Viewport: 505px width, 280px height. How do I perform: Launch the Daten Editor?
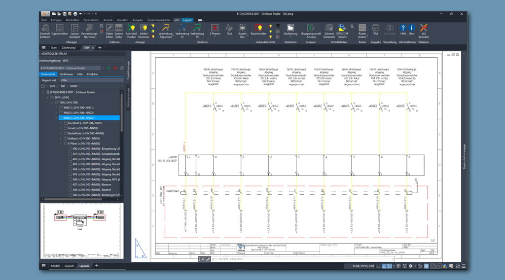coord(109,31)
